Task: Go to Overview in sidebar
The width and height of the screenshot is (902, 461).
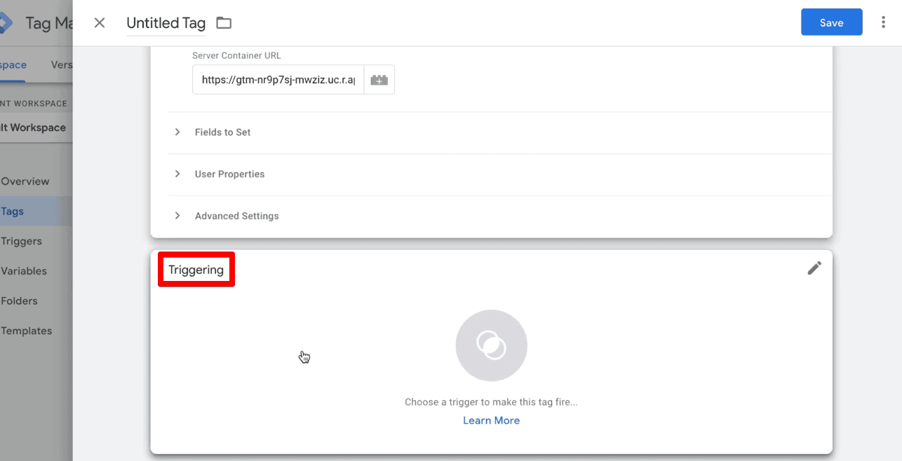Action: (x=25, y=181)
